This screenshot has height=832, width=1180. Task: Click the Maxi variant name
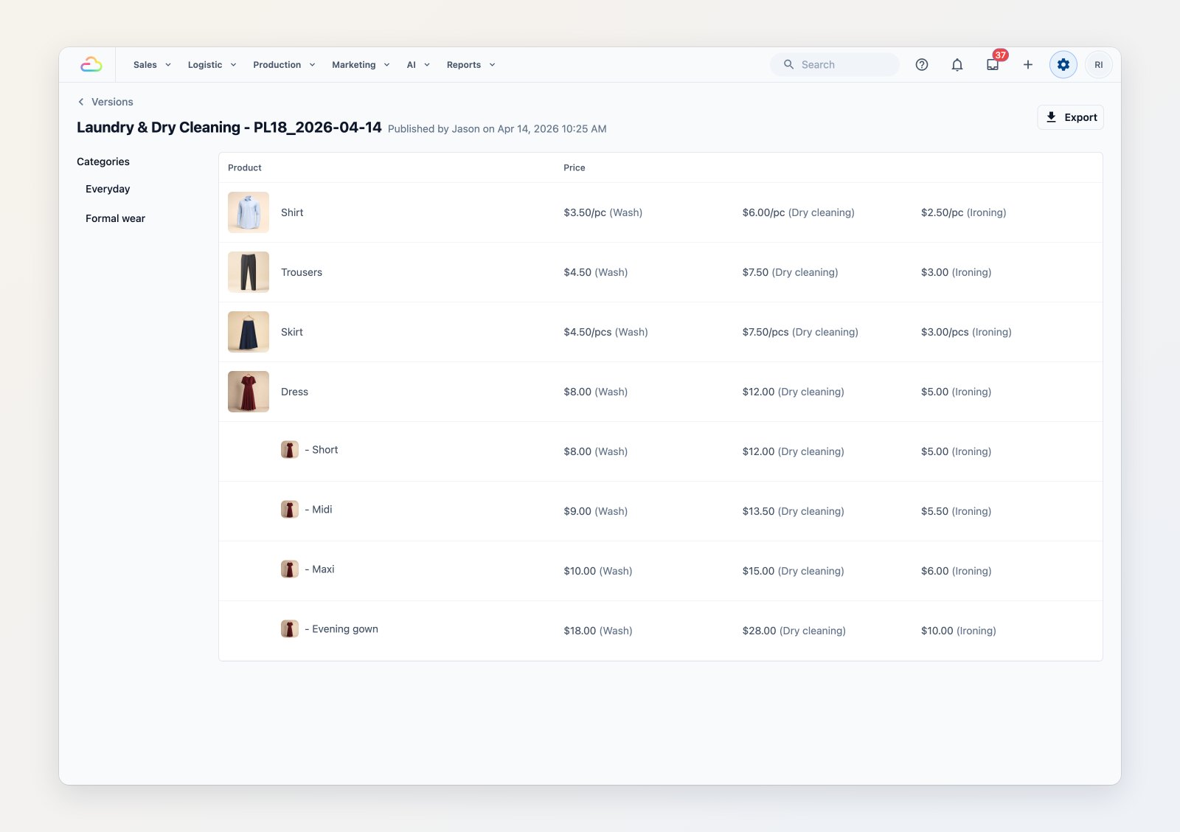click(319, 569)
